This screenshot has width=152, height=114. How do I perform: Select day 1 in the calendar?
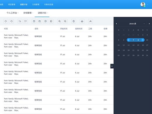coord(138,35)
